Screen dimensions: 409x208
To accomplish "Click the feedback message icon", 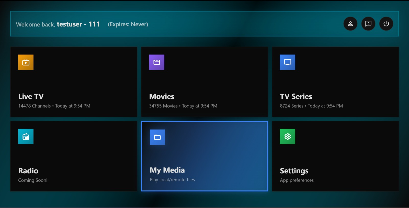I will pos(368,24).
